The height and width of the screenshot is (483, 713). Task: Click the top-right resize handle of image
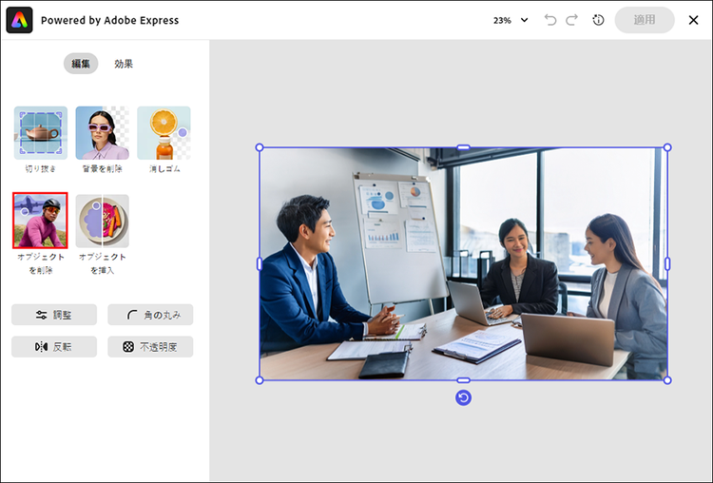667,147
